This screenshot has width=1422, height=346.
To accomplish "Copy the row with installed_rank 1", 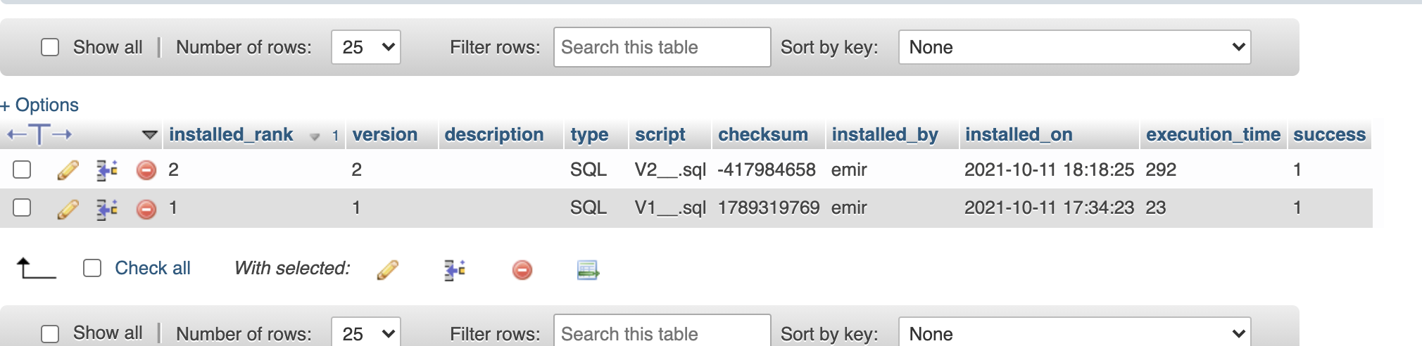I will coord(107,209).
